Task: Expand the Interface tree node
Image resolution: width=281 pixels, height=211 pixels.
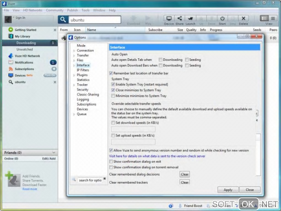Action: click(74, 65)
